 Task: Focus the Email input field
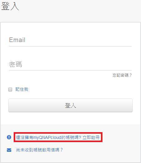pyautogui.click(x=70, y=40)
